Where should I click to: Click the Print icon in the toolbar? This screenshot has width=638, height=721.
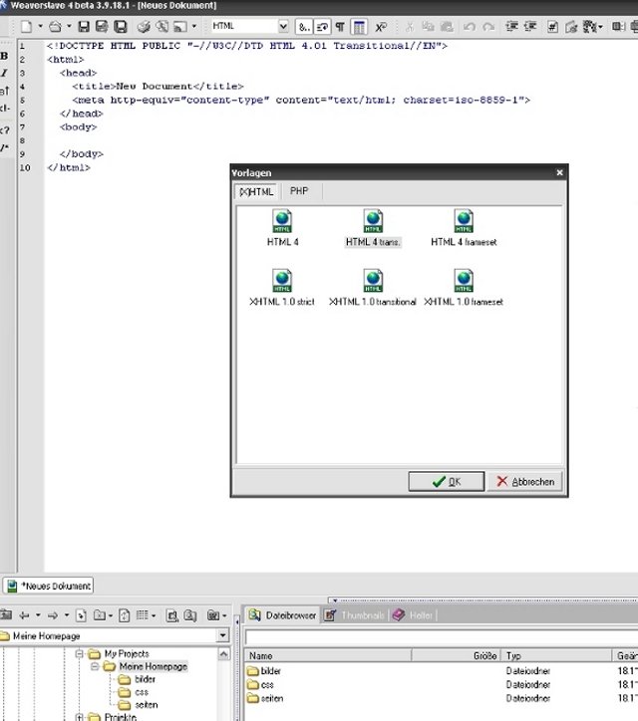click(x=144, y=27)
